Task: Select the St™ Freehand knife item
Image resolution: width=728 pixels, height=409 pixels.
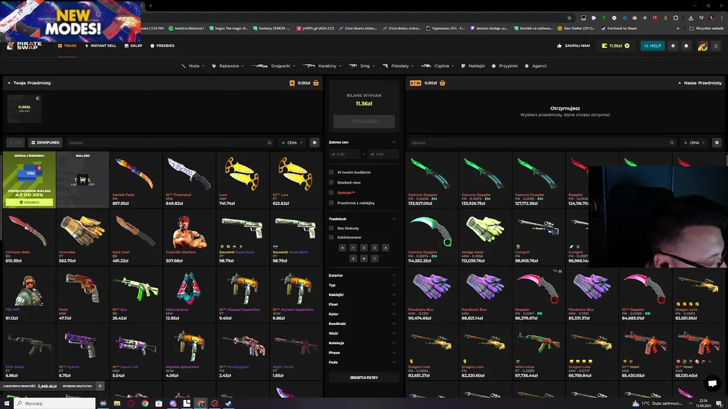Action: 189,179
